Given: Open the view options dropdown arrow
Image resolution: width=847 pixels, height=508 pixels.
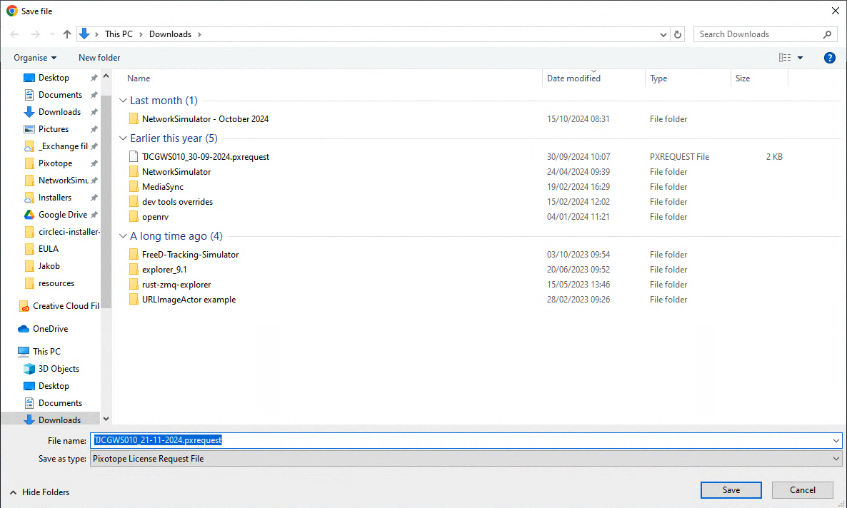Looking at the screenshot, I should 800,58.
